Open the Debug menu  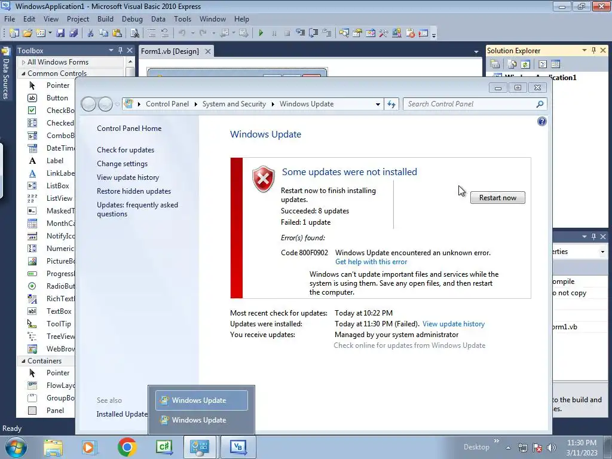[x=132, y=19]
